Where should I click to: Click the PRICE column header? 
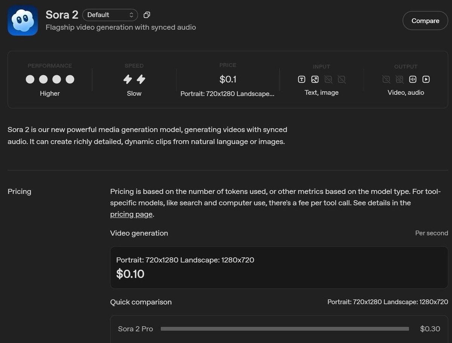pos(228,65)
